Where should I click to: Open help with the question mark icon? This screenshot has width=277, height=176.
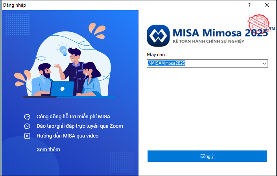pos(249,5)
